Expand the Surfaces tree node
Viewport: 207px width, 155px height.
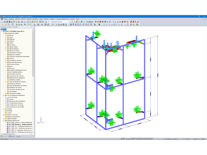click(6, 41)
